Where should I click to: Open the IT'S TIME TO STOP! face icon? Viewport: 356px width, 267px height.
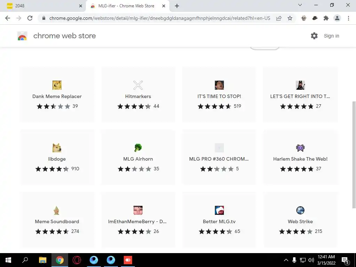219,85
